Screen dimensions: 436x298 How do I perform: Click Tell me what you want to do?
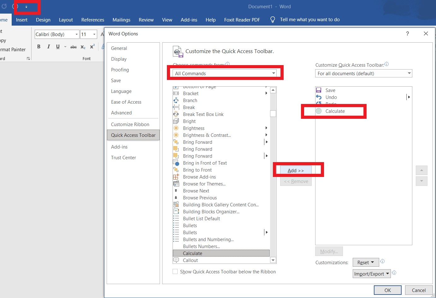pos(310,20)
